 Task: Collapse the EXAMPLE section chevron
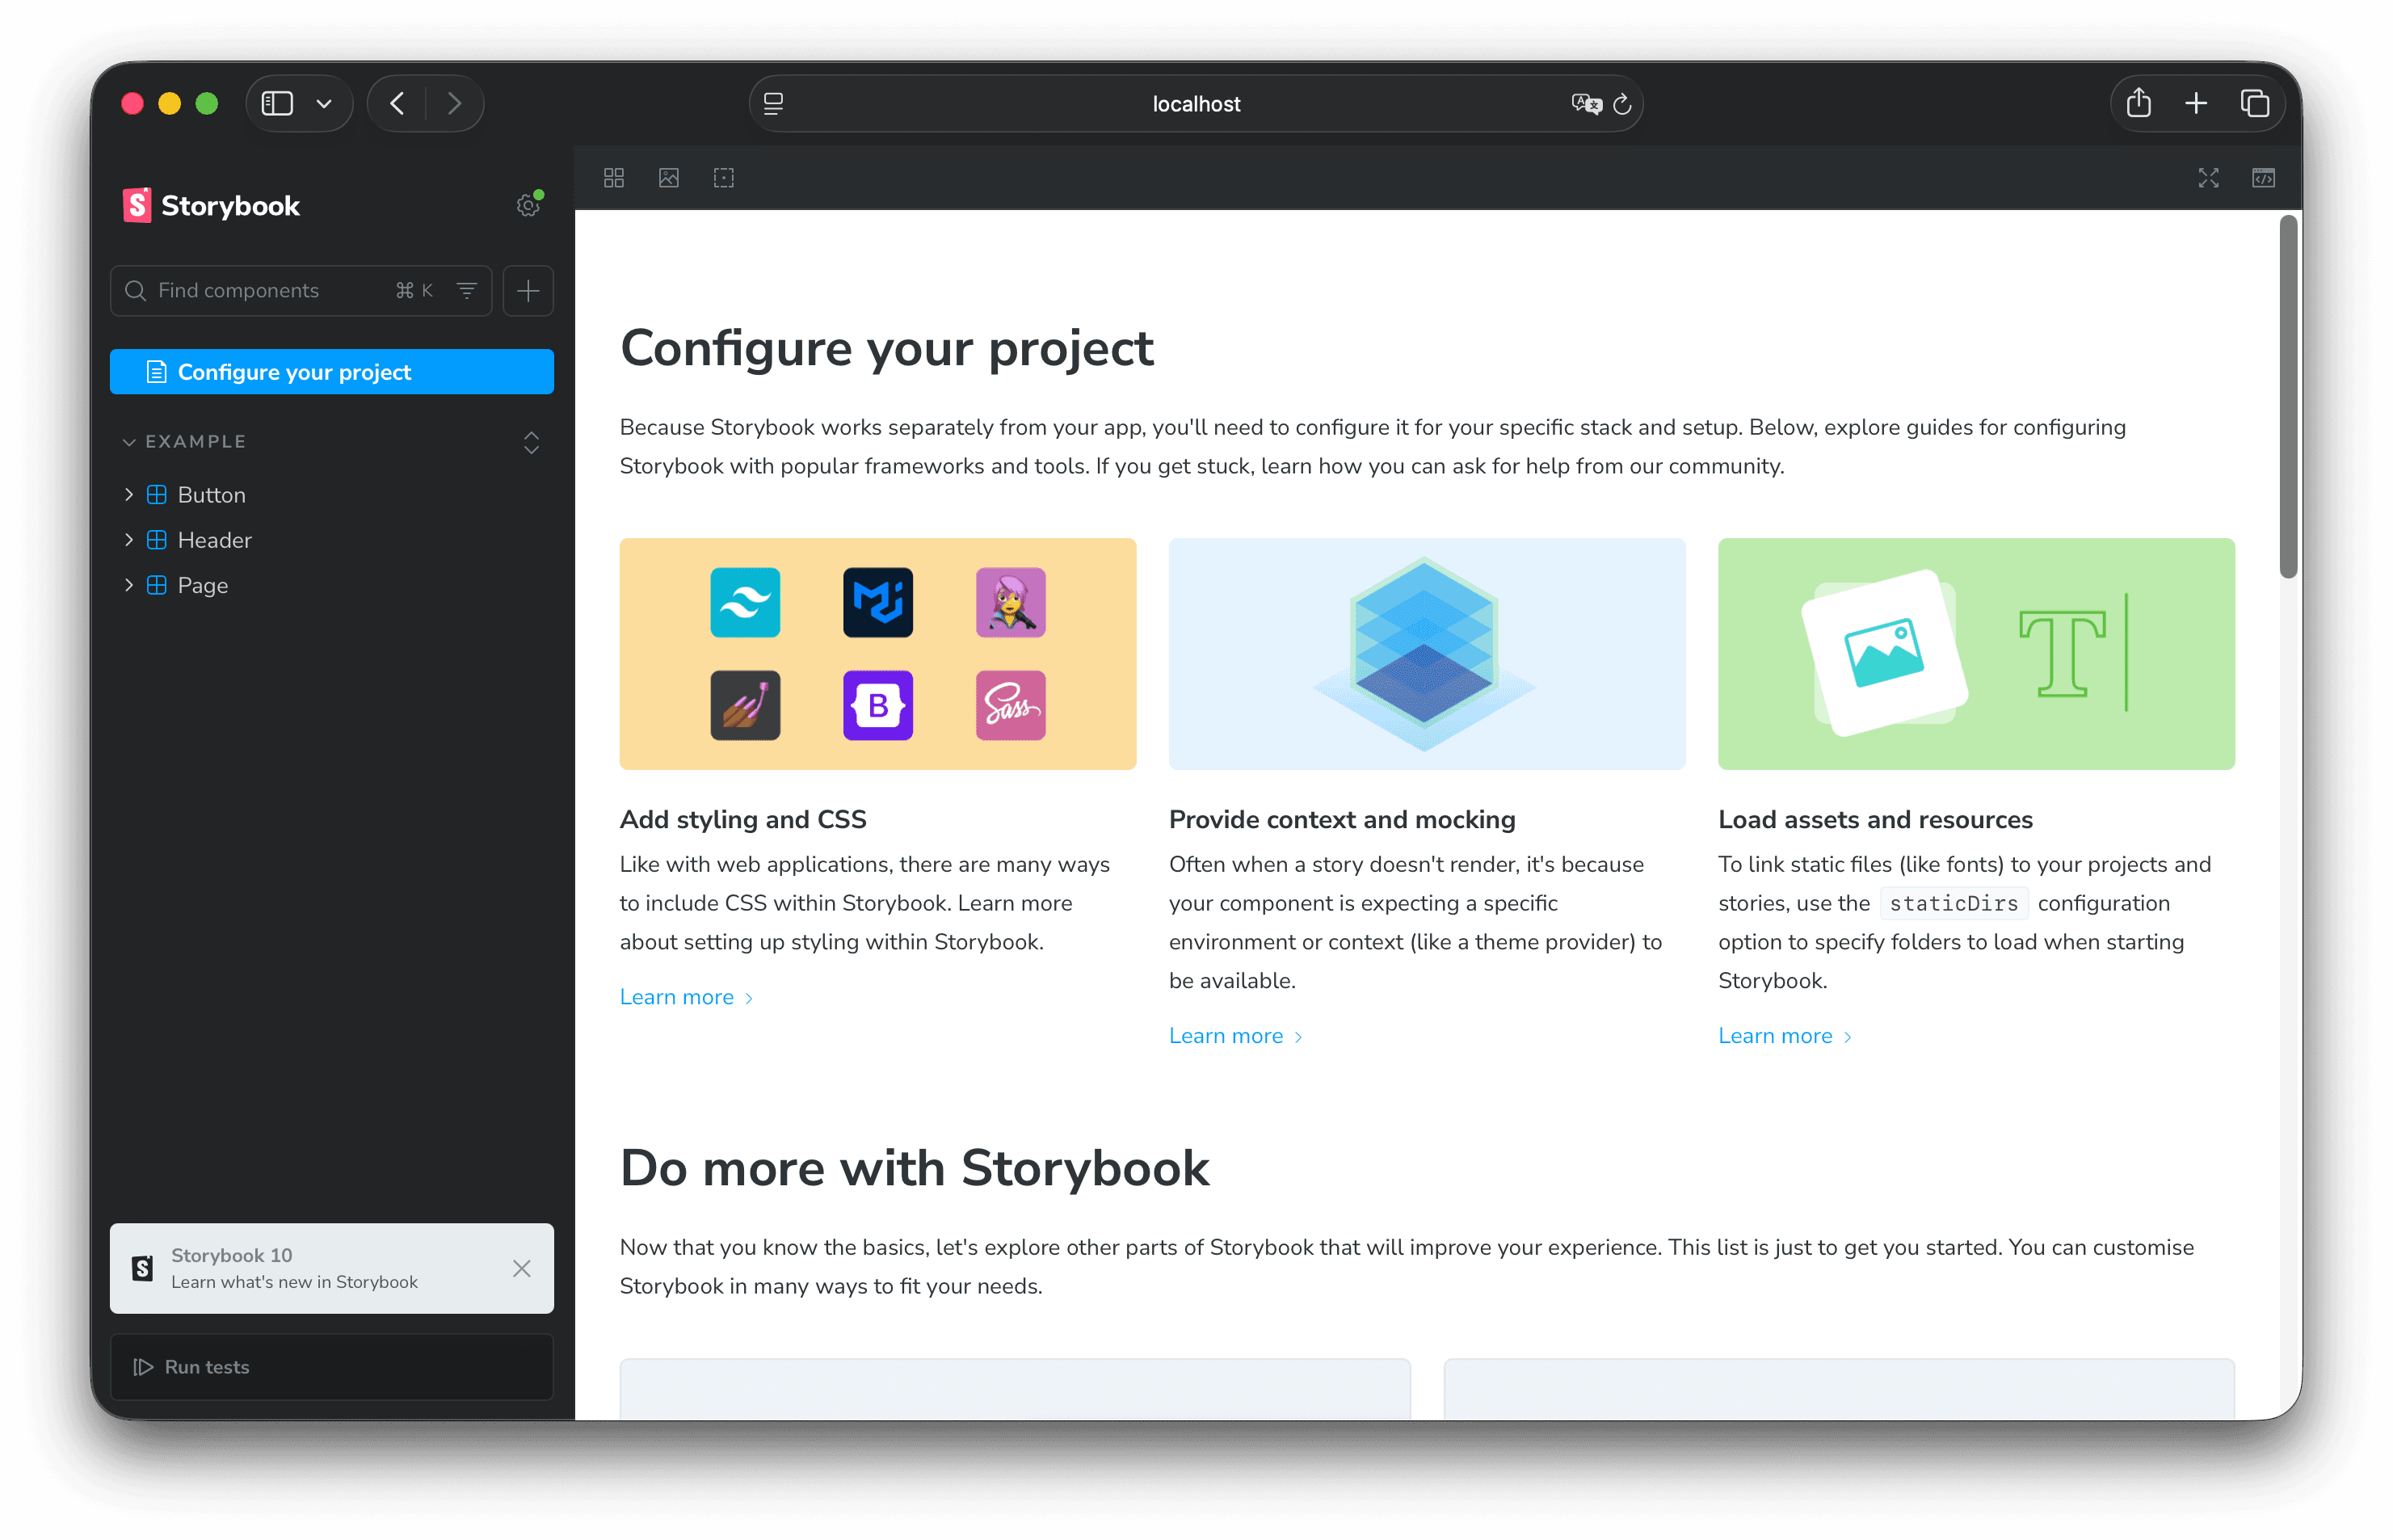tap(129, 442)
